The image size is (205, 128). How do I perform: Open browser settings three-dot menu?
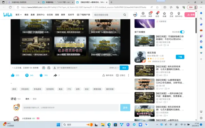click(x=201, y=7)
